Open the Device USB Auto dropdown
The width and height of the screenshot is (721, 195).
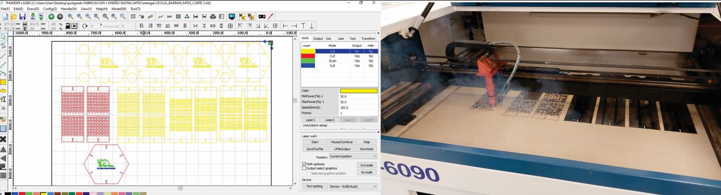pos(353,187)
